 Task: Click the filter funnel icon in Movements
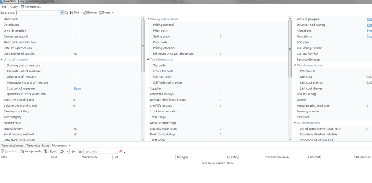(46, 151)
